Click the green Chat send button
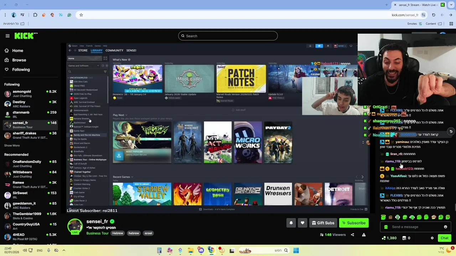 tap(444, 238)
